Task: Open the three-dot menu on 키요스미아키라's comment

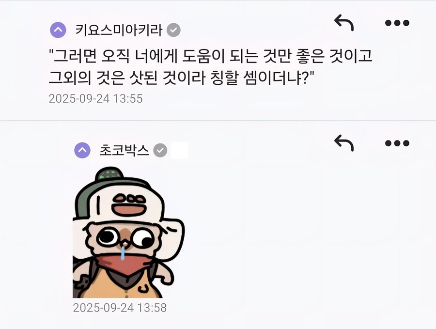Action: (397, 23)
